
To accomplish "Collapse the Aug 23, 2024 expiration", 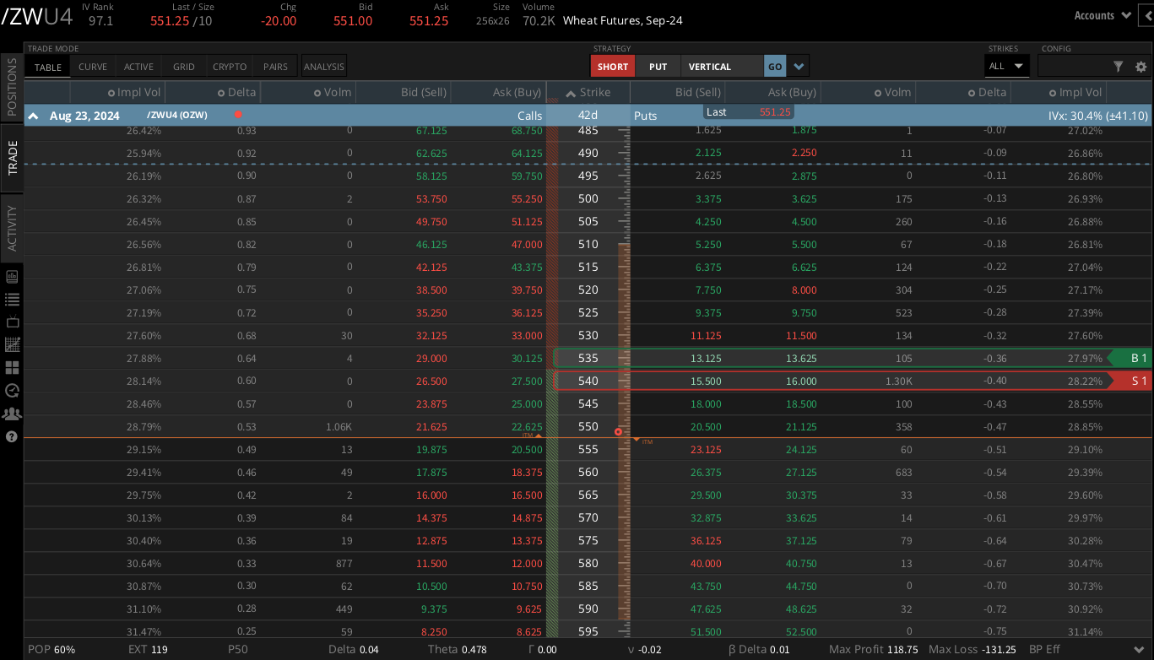I will tap(34, 116).
